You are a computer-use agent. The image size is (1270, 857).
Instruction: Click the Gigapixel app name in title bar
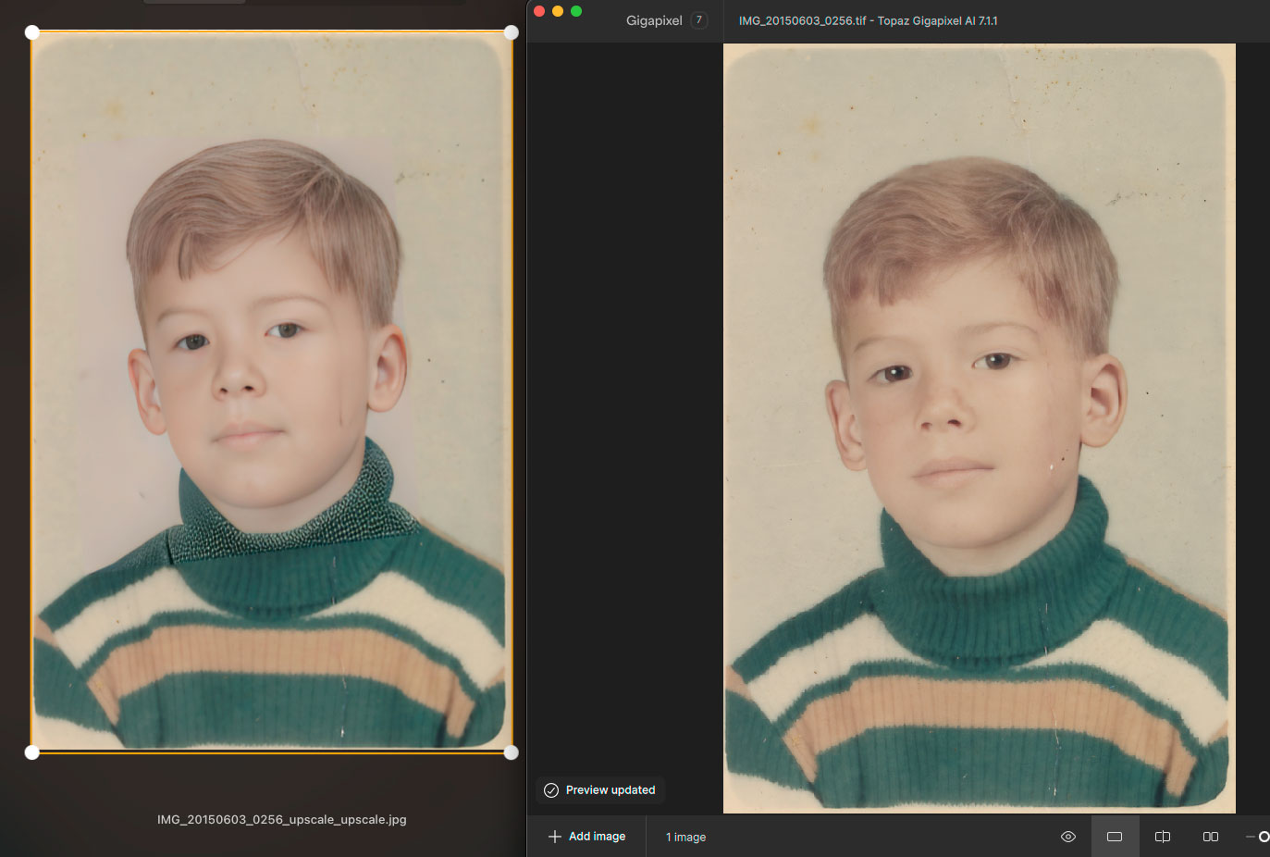[x=654, y=20]
